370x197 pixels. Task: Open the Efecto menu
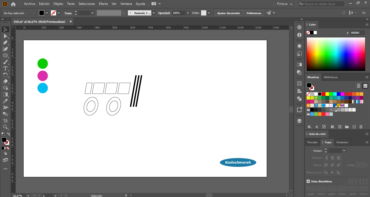103,4
